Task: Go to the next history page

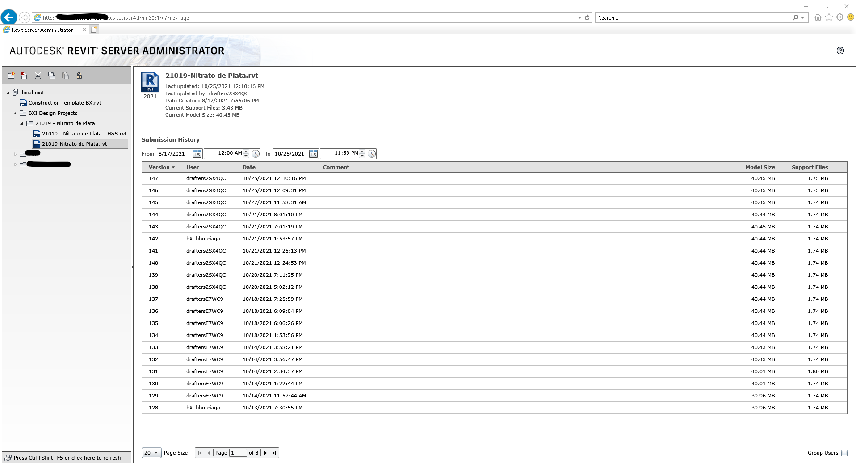Action: click(x=265, y=453)
